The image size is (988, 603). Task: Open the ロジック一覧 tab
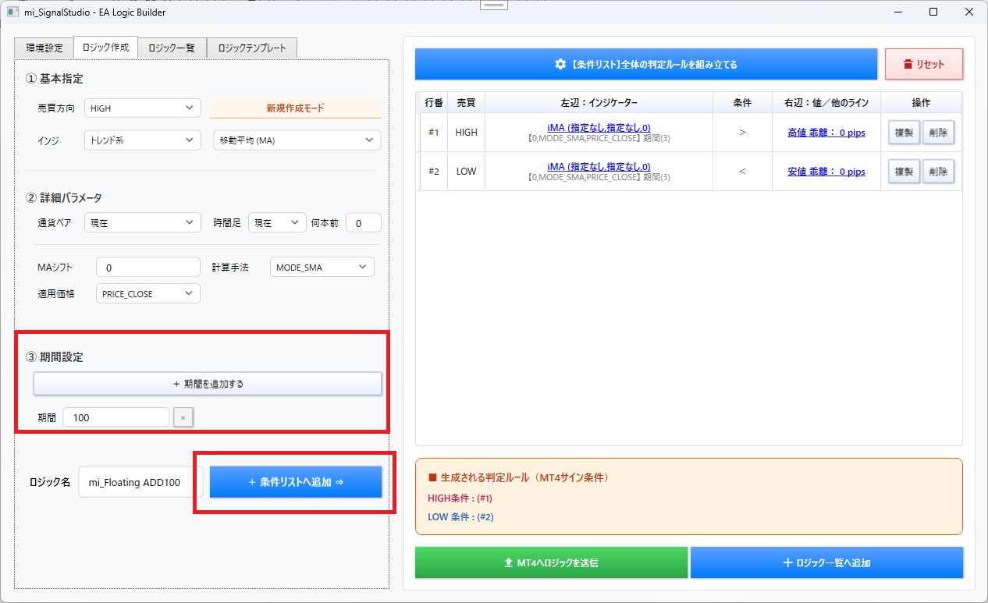point(172,48)
